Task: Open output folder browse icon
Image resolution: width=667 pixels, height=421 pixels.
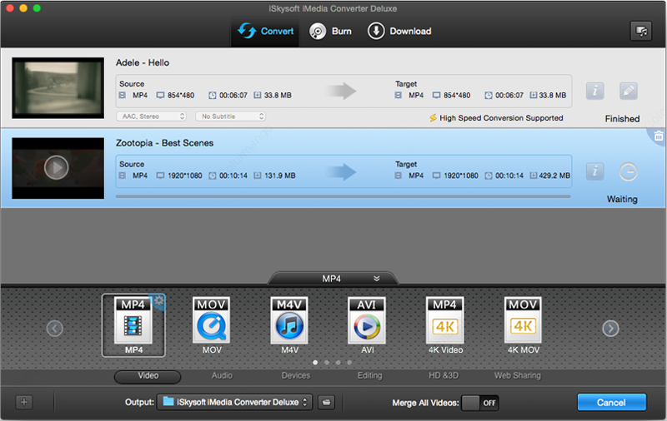Action: (x=326, y=402)
